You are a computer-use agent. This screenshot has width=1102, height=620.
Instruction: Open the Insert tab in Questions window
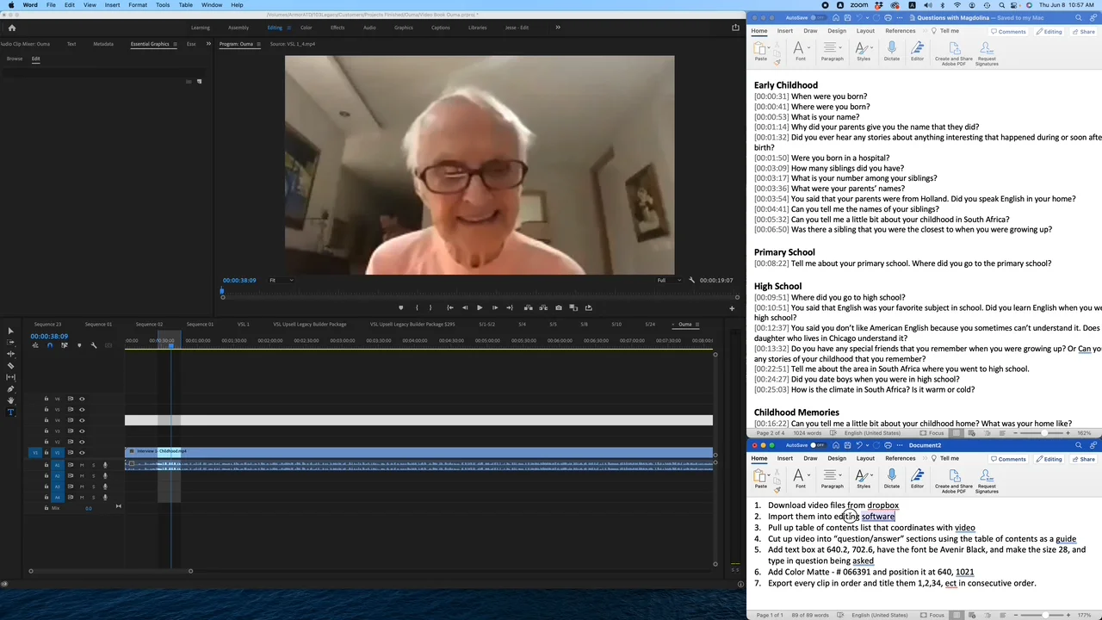click(x=784, y=31)
